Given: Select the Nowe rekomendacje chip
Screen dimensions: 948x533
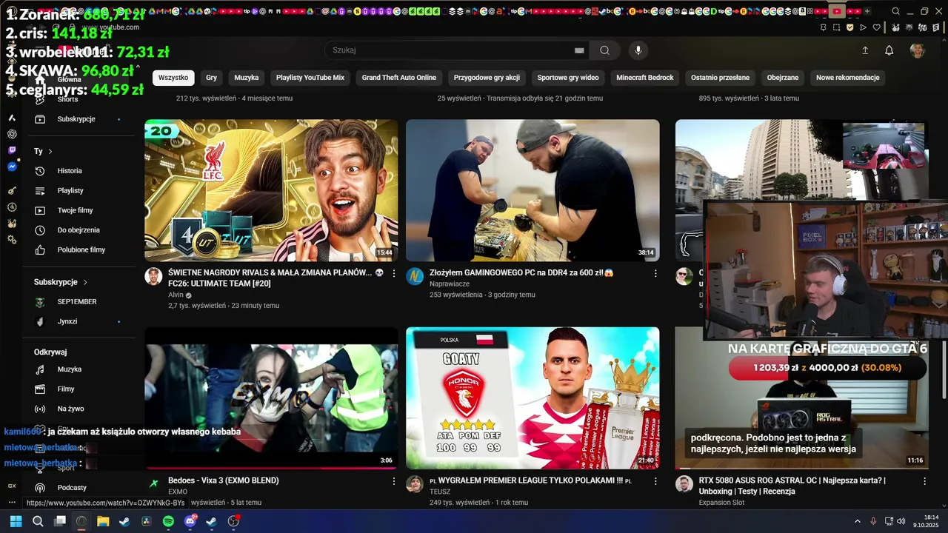Looking at the screenshot, I should pyautogui.click(x=848, y=78).
